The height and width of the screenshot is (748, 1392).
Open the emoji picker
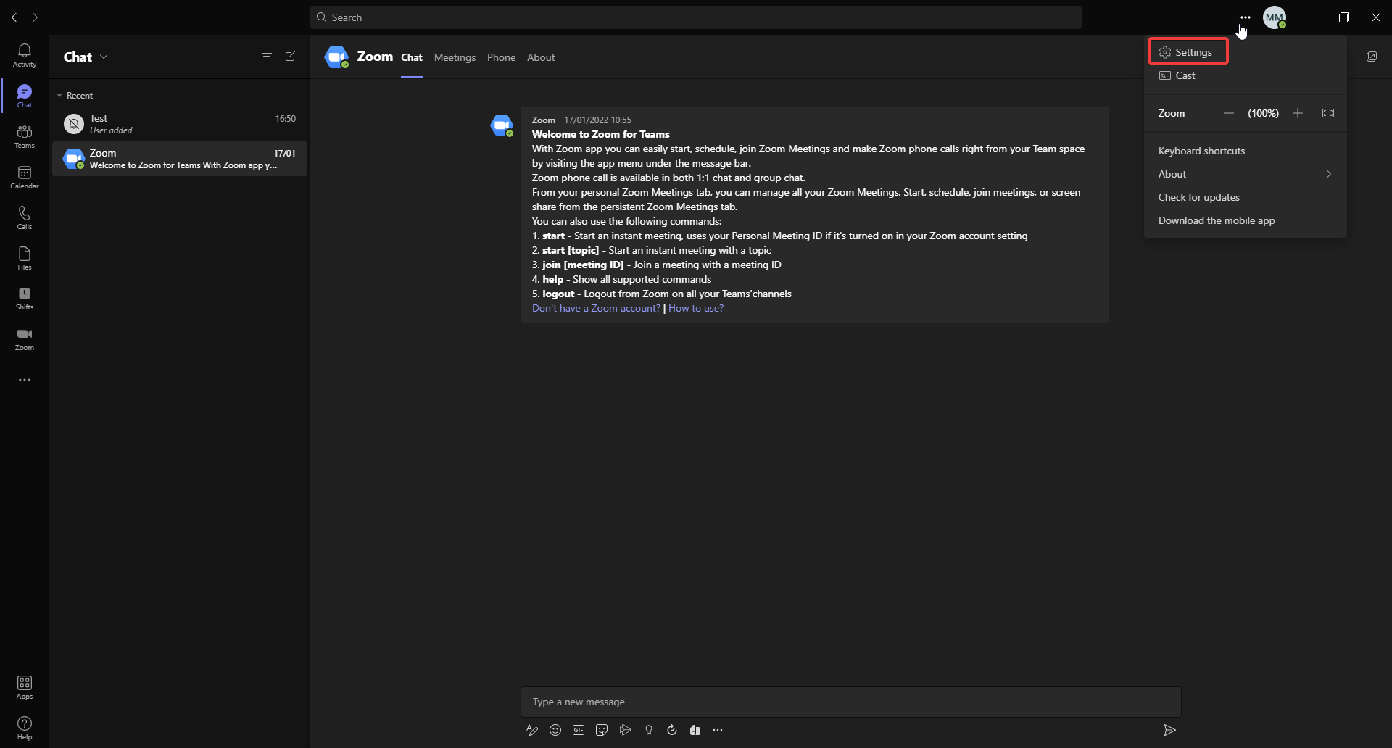point(555,730)
